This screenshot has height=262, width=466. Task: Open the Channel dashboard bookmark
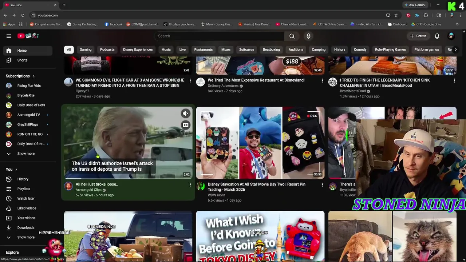pos(292,24)
